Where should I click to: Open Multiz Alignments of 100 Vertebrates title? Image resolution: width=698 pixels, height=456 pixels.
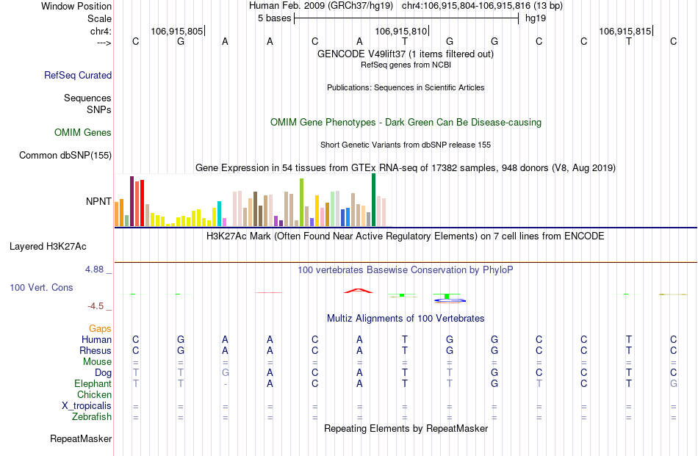406,319
